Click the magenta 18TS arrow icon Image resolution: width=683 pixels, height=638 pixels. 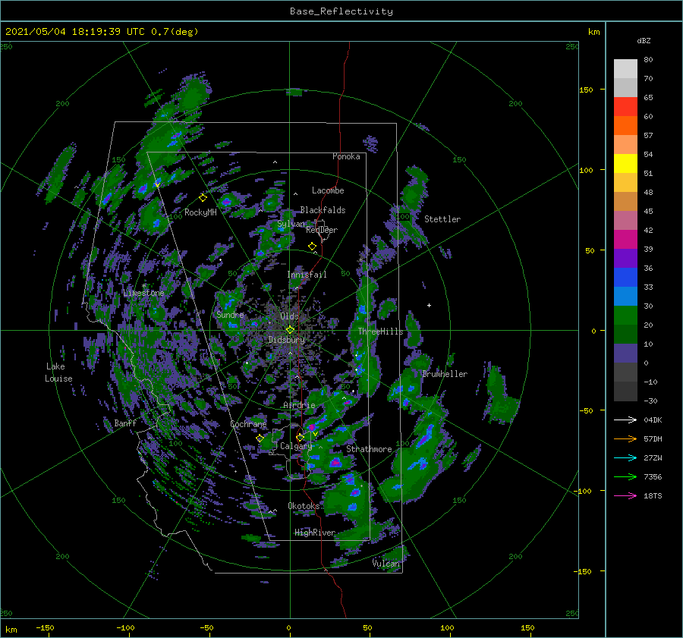point(625,495)
